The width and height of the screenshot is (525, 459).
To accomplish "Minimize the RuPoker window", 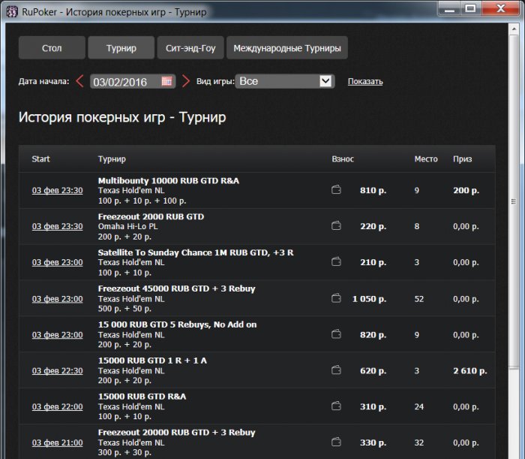I will (x=449, y=8).
